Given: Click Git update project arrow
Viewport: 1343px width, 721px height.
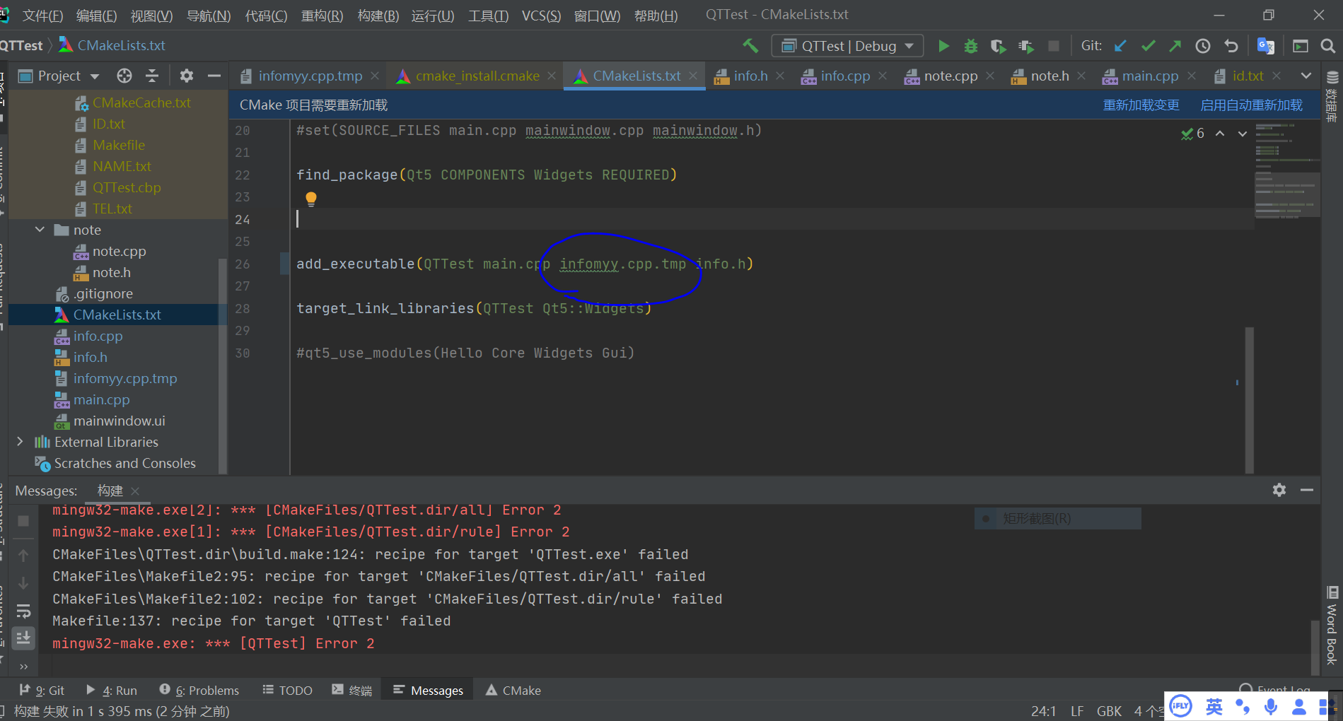Looking at the screenshot, I should (1120, 46).
